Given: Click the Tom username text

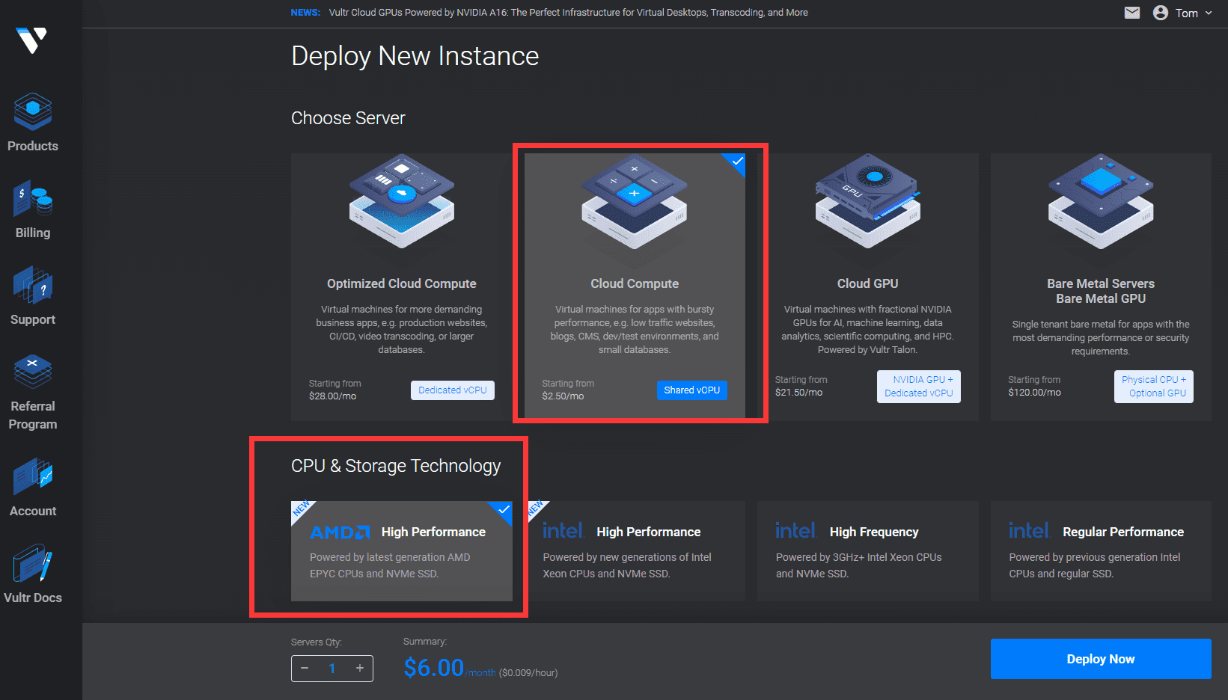Looking at the screenshot, I should 1187,13.
